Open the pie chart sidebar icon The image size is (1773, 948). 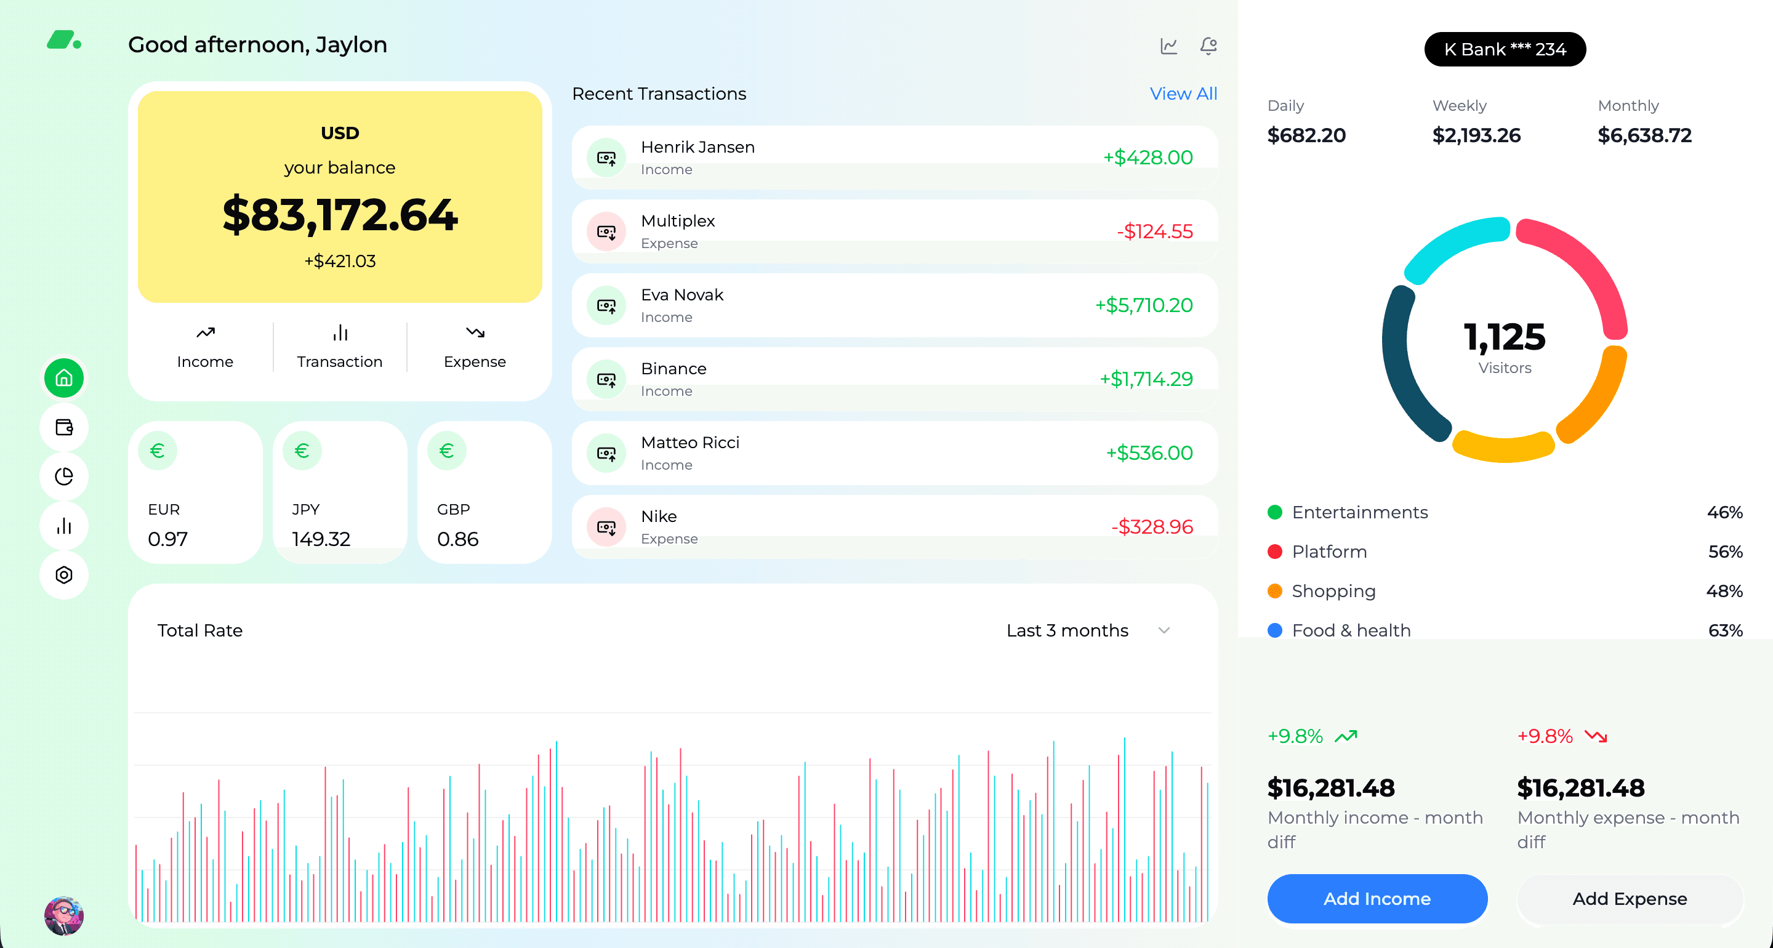point(64,476)
